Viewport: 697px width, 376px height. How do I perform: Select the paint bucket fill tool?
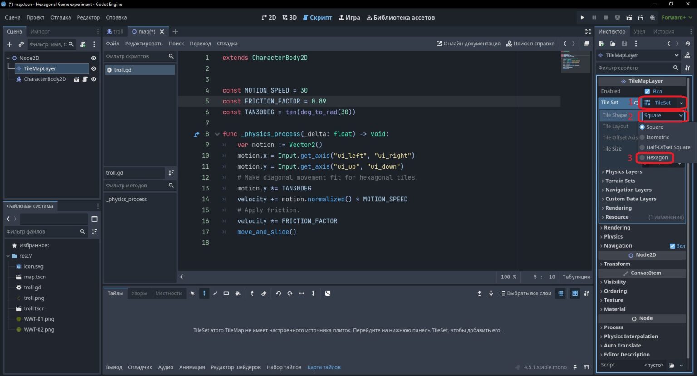237,293
